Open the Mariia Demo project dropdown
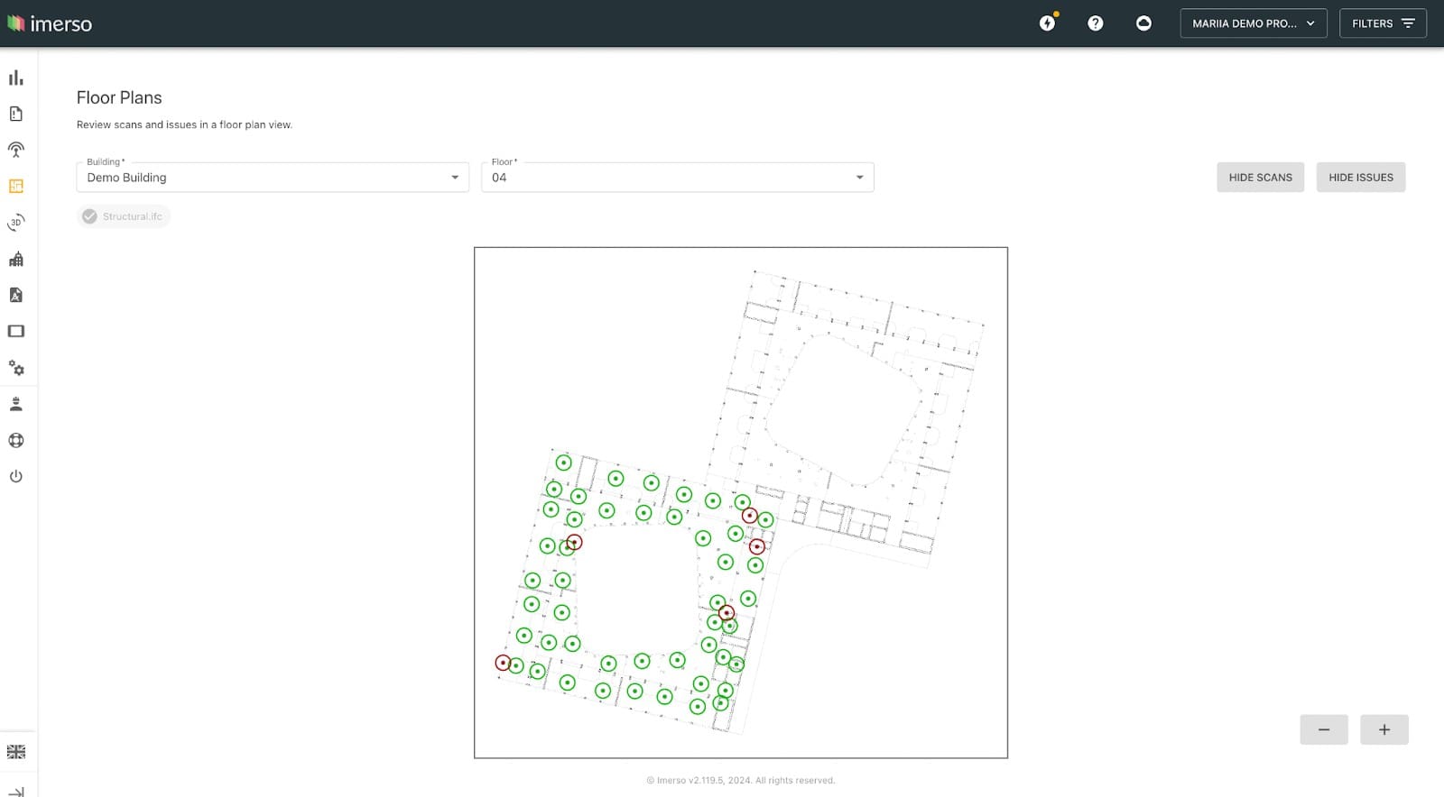Image resolution: width=1444 pixels, height=797 pixels. [1253, 23]
